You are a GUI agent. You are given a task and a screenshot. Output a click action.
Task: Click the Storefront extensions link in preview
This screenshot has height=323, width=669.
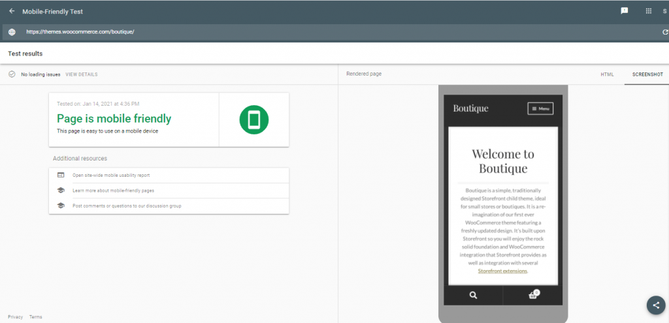502,271
